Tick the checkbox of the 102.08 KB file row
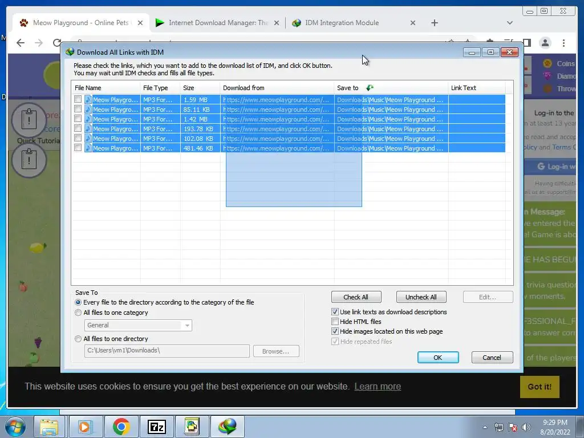Viewport: 584px width, 438px height. pos(78,138)
